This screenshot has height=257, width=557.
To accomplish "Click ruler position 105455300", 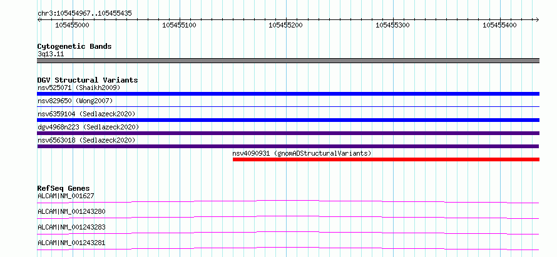I will (x=392, y=25).
